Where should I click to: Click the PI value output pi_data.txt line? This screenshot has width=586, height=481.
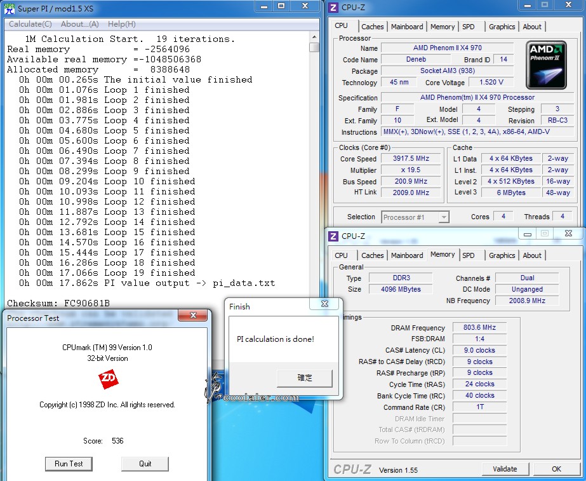click(147, 283)
